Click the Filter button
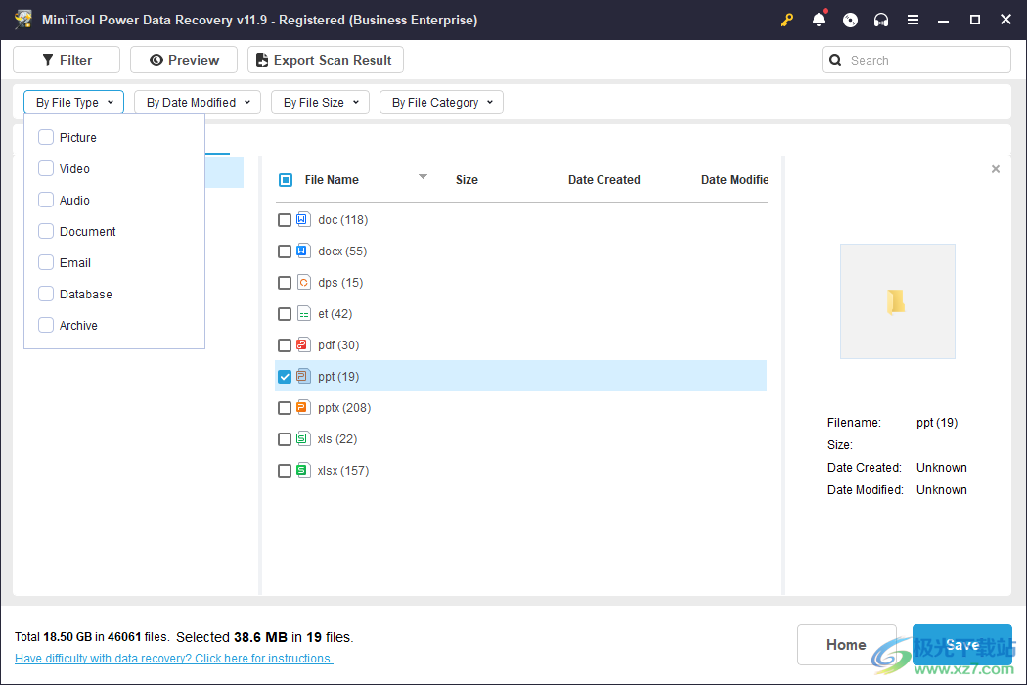1027x685 pixels. [x=67, y=60]
